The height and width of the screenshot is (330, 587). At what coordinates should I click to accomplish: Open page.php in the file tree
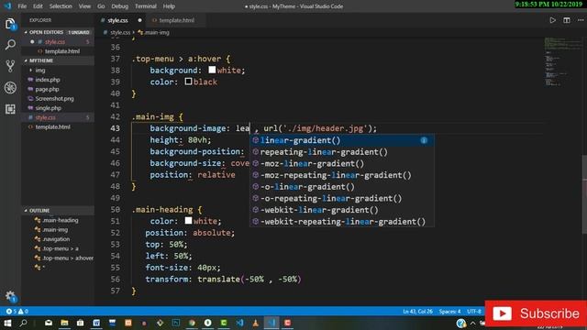(x=47, y=90)
